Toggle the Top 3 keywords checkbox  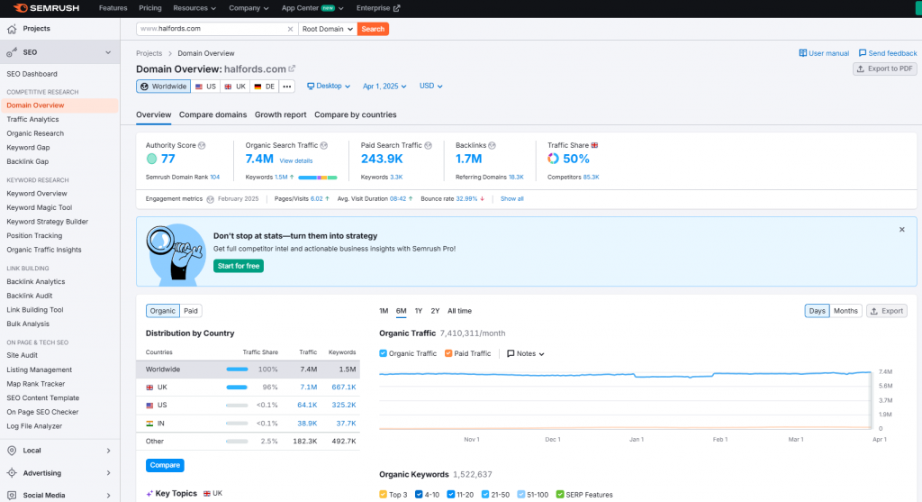(384, 494)
